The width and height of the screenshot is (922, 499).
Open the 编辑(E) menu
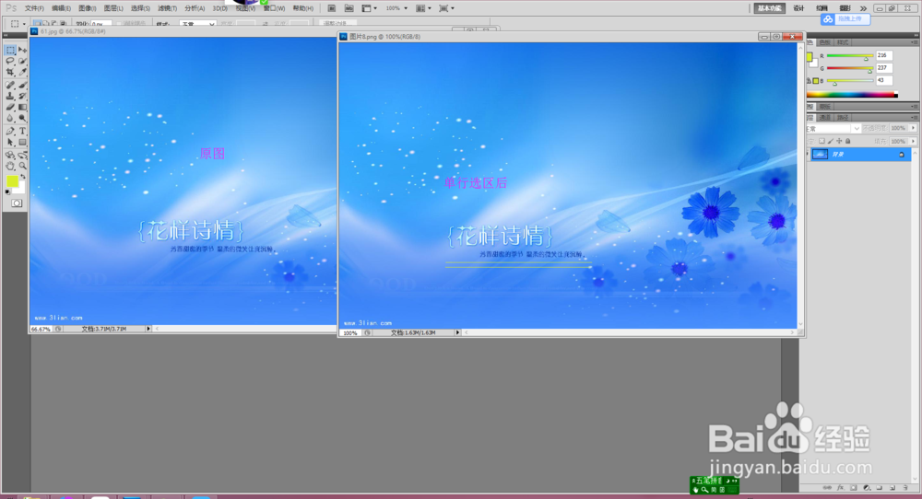[61, 8]
